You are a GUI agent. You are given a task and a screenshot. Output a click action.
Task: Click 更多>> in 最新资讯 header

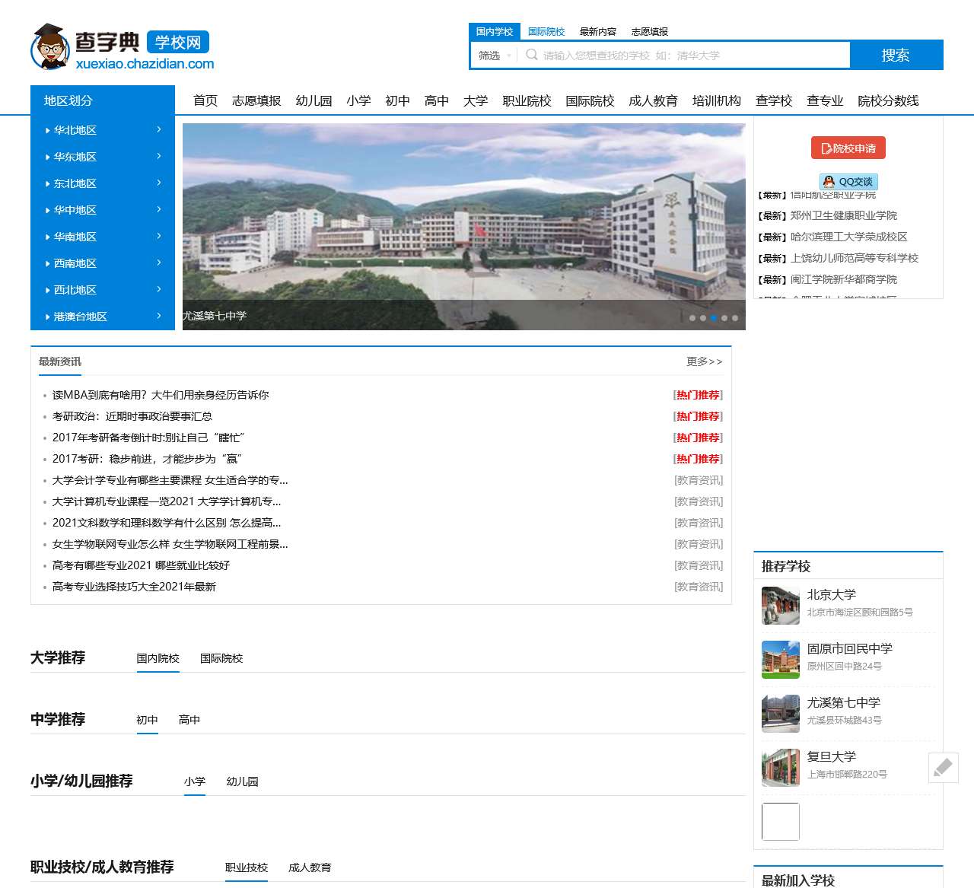pos(705,361)
